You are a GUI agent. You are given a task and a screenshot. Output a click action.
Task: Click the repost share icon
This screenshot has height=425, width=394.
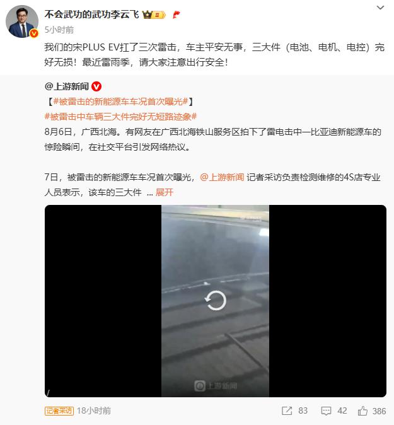click(x=287, y=411)
